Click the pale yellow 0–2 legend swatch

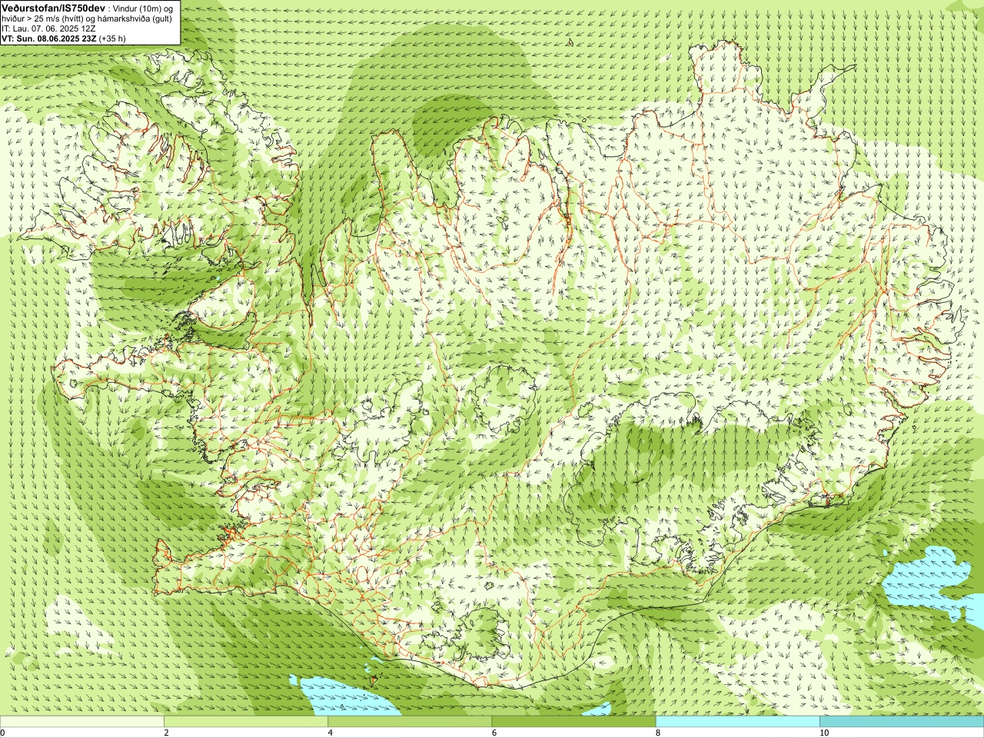[x=82, y=722]
